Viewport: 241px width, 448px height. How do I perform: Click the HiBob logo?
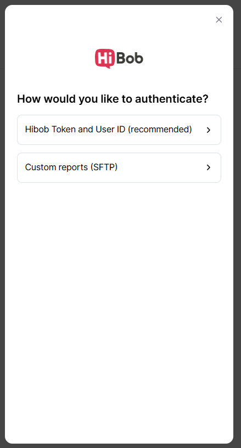(x=119, y=58)
